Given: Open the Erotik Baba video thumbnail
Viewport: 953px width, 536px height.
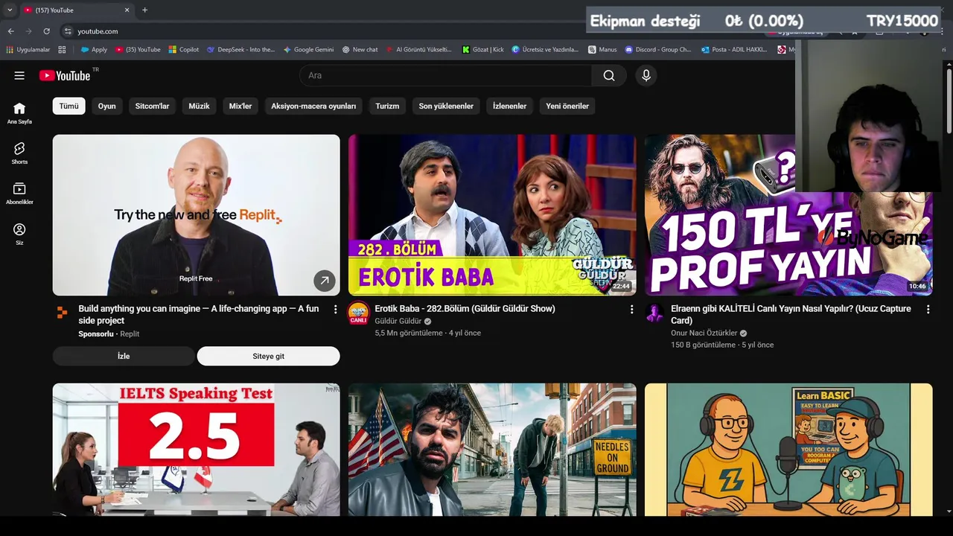Looking at the screenshot, I should coord(492,215).
